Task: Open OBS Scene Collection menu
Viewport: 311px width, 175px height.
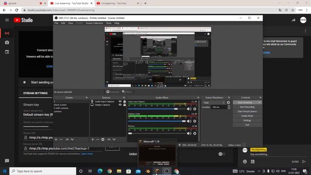Action: coord(94,23)
